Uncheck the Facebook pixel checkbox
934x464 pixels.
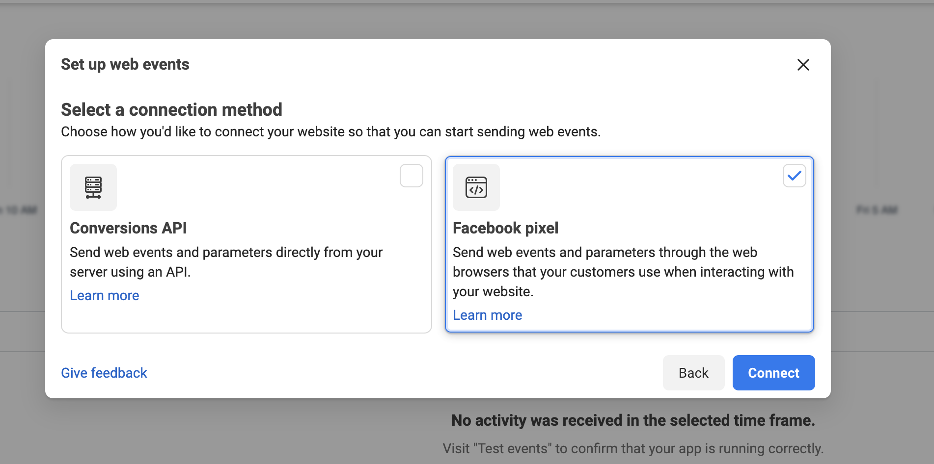(x=794, y=176)
